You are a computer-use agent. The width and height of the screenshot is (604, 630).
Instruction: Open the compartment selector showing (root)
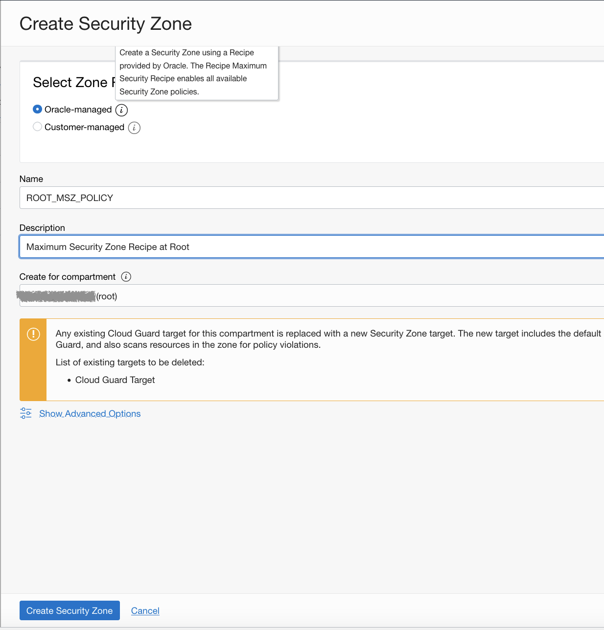tap(196, 295)
